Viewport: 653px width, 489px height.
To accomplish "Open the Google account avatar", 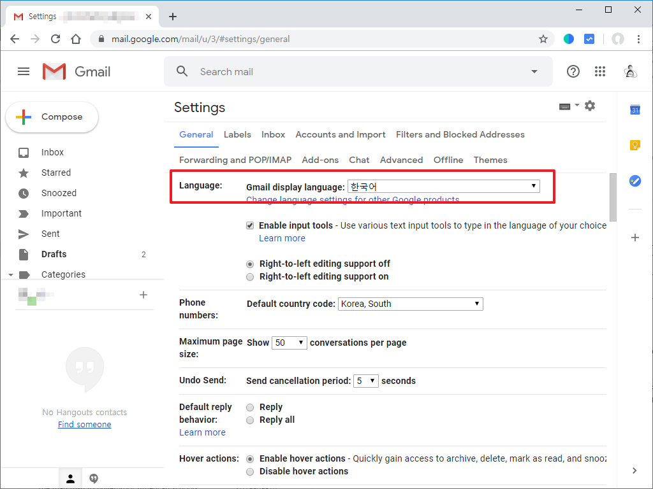I will [x=631, y=71].
